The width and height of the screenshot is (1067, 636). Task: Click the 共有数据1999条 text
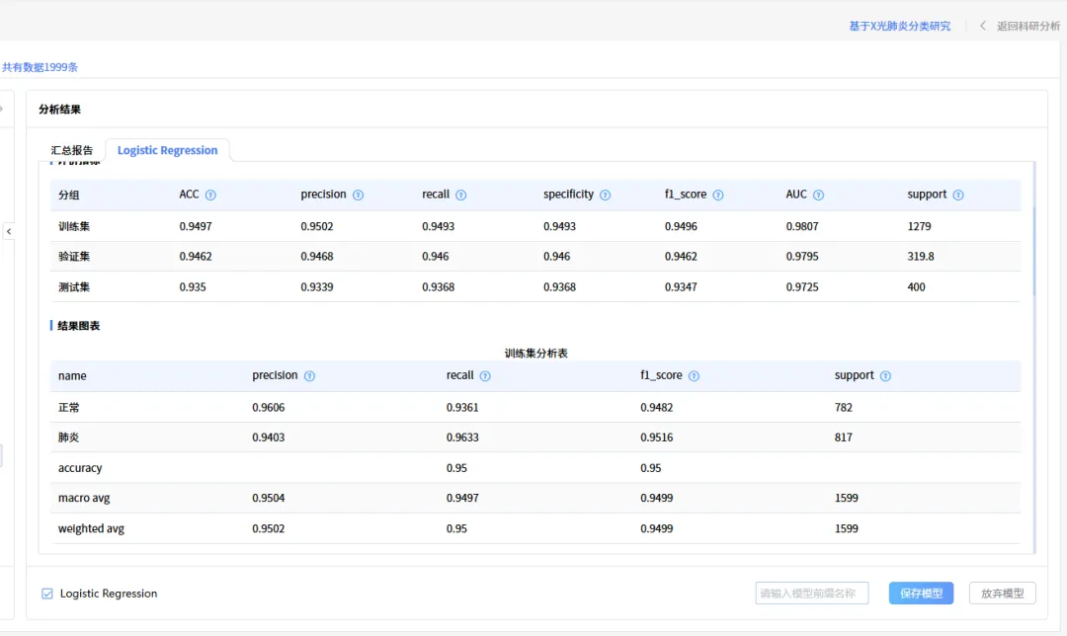(x=40, y=67)
